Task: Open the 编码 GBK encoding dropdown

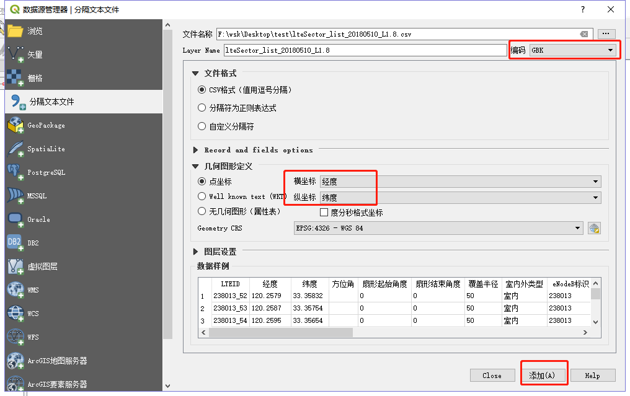Action: click(x=572, y=50)
